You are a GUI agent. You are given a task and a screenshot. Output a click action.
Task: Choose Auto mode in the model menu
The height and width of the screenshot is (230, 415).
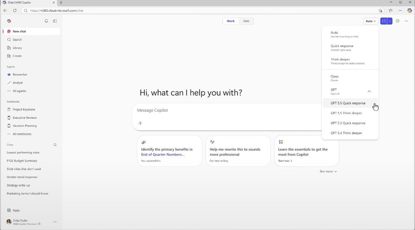click(350, 34)
